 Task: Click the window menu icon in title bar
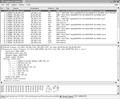coord(2,2)
